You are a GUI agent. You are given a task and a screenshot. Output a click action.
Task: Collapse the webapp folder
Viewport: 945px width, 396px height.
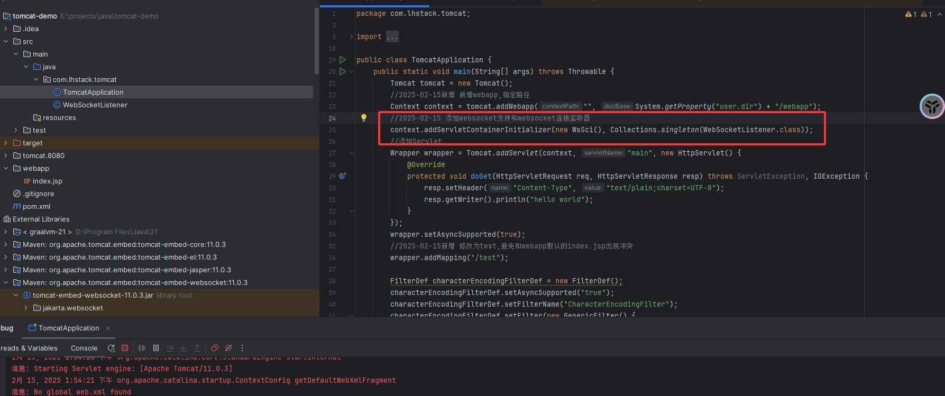coord(6,168)
